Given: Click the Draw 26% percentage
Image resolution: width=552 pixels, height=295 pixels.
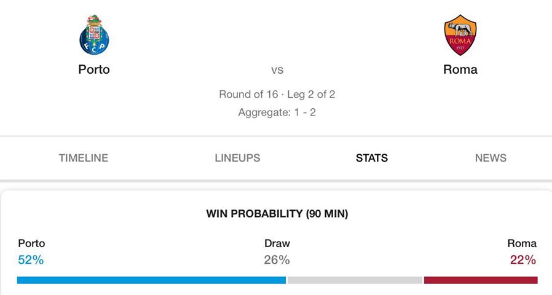Looking at the screenshot, I should (x=277, y=260).
